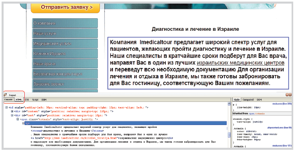Collapse the div id="text" node

[12, 115]
